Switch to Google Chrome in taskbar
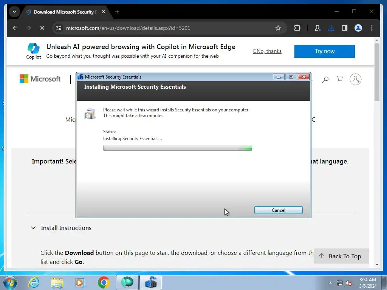This screenshot has width=387, height=290. [104, 282]
